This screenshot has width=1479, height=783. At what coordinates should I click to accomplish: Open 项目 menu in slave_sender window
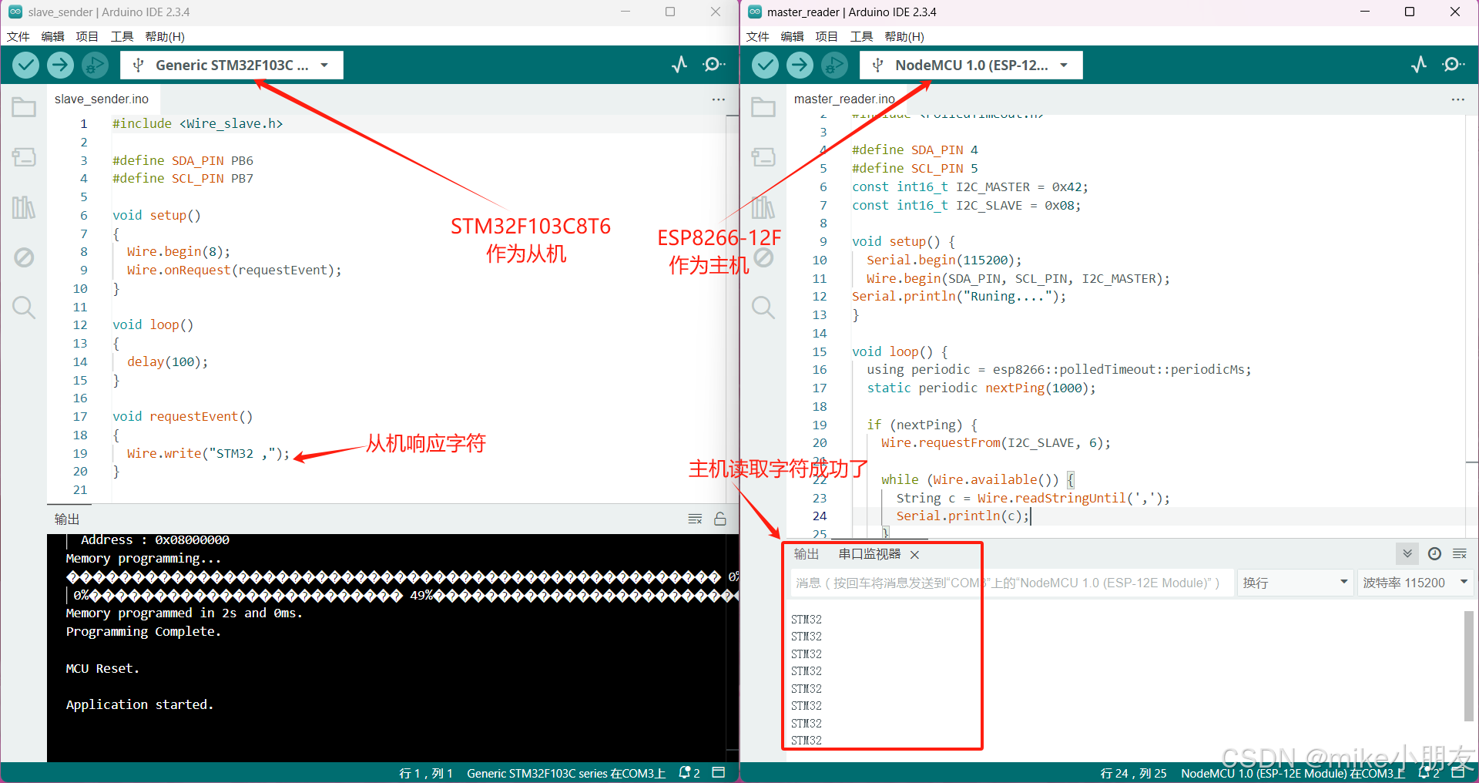point(87,36)
